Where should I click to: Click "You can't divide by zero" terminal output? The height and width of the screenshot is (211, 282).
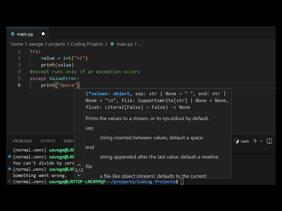(43, 163)
